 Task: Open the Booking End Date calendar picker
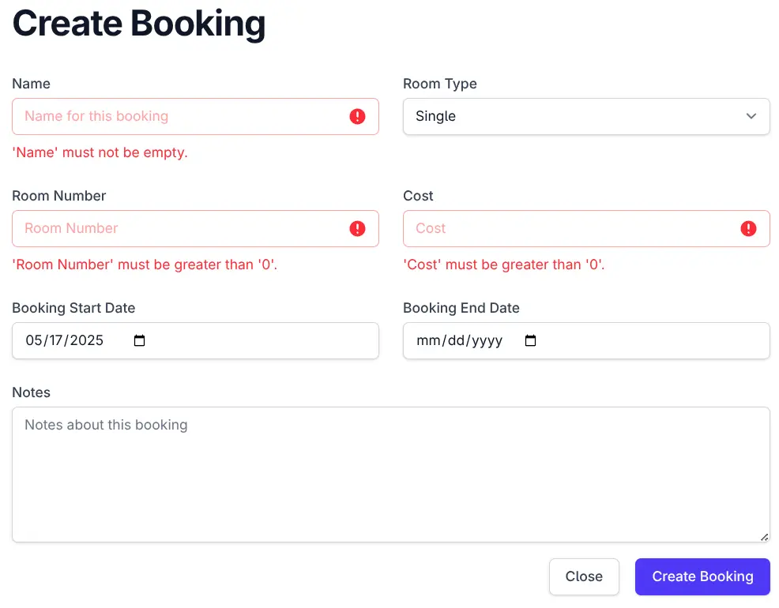pyautogui.click(x=531, y=340)
